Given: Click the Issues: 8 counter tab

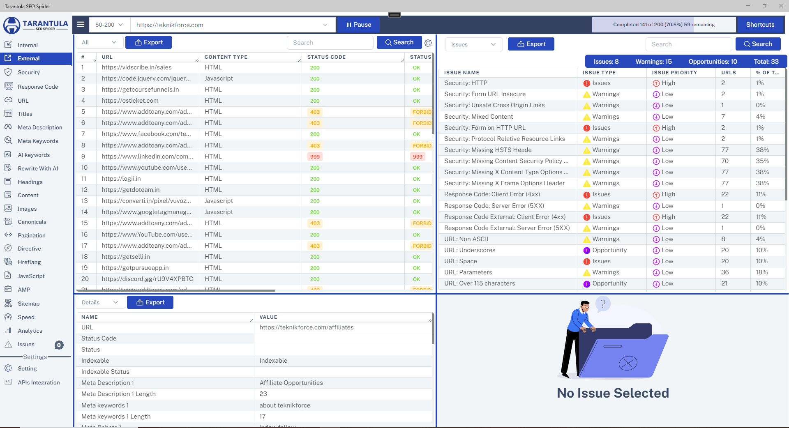Looking at the screenshot, I should click(606, 62).
